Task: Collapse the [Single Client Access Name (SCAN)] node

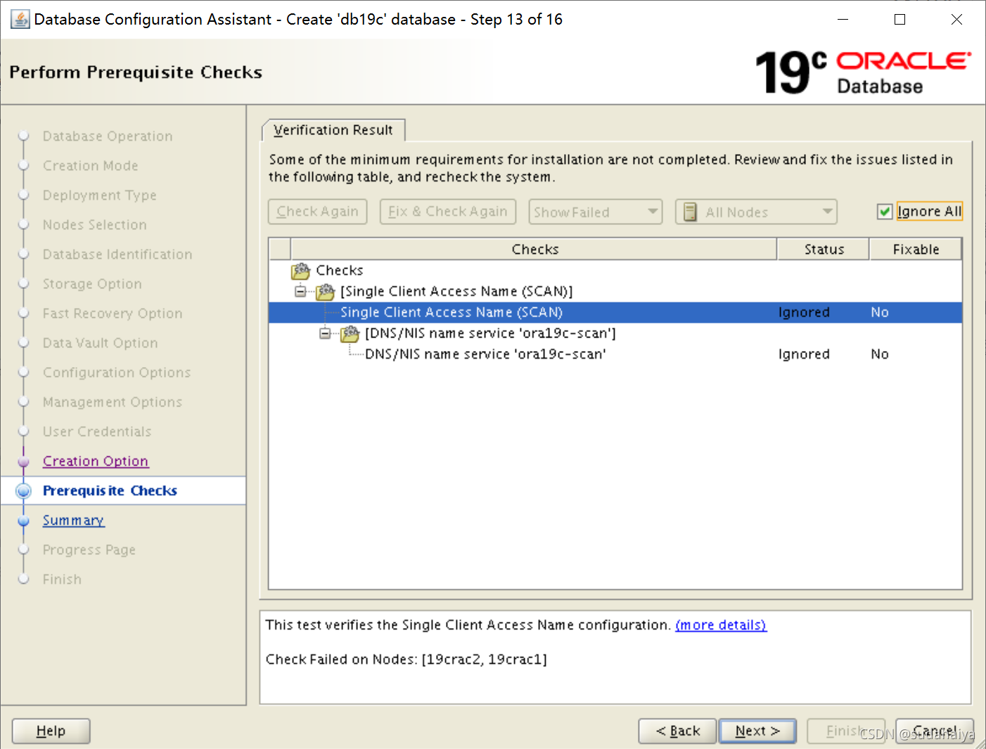Action: (x=300, y=291)
